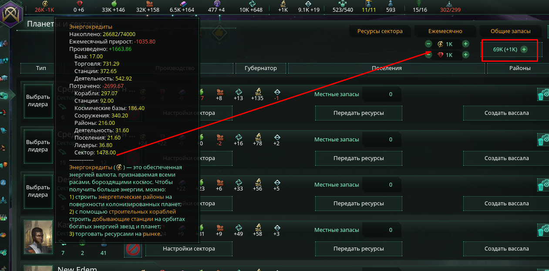This screenshot has height=271, width=549.
Task: Sort the list by the Районы column header
Action: coord(518,68)
